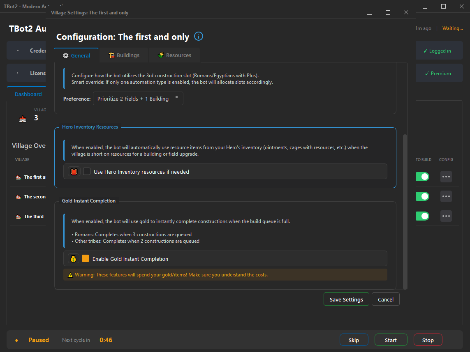Viewport: 470px width, 352px height.
Task: Click the castle icon above Village Overview
Action: tap(23, 119)
